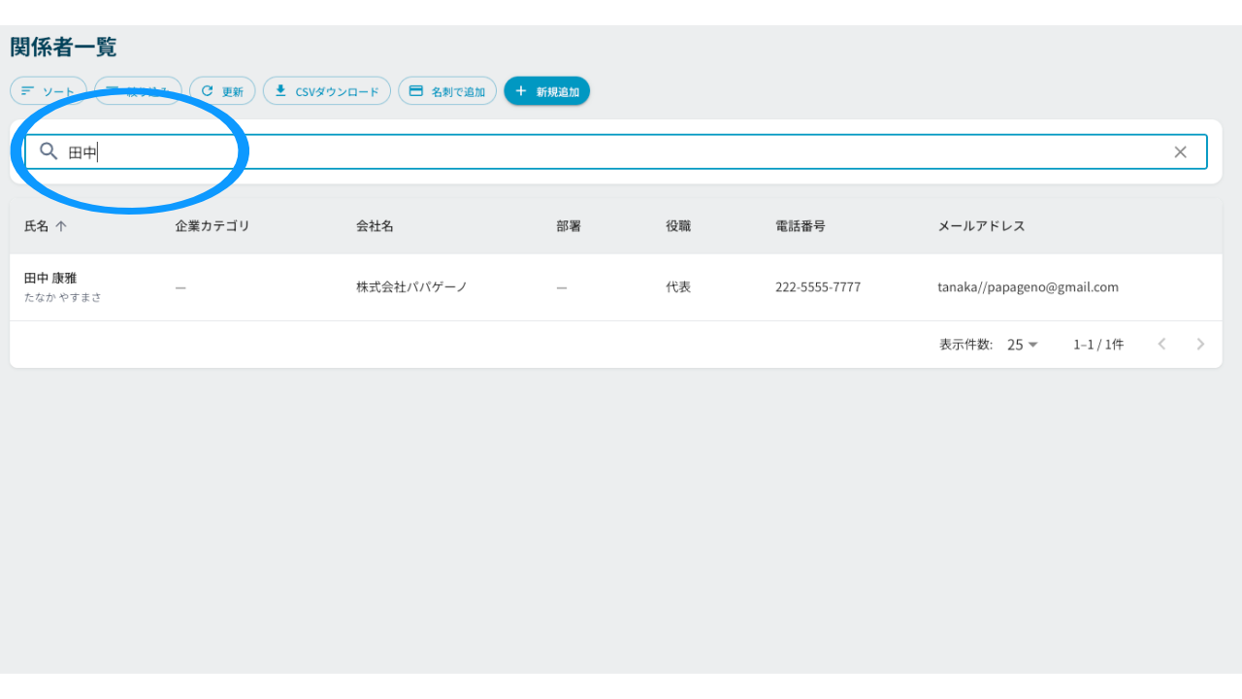Click the 役職 column header

click(678, 226)
